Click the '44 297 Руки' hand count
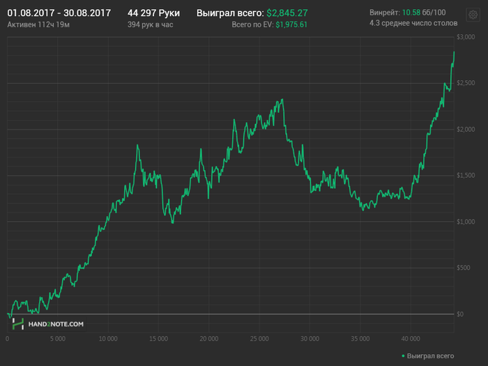Image resolution: width=488 pixels, height=366 pixels. 153,13
